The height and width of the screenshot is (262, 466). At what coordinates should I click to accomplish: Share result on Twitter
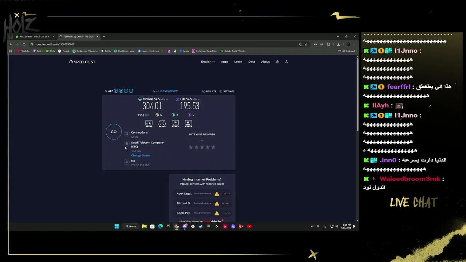tap(121, 91)
